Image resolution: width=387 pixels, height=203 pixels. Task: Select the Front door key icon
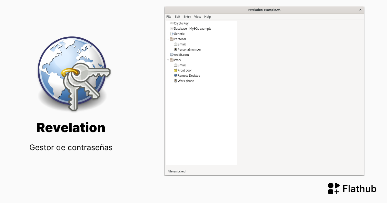point(175,70)
